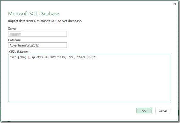
Task: Click 'Import data from a Microsoft SQL Server database.' text
Action: click(45, 21)
